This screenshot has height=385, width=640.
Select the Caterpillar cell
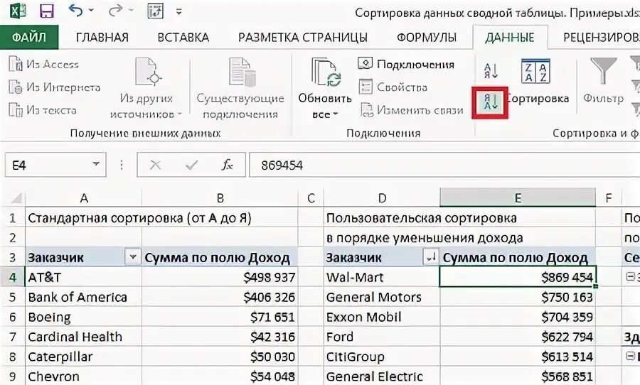pos(84,357)
